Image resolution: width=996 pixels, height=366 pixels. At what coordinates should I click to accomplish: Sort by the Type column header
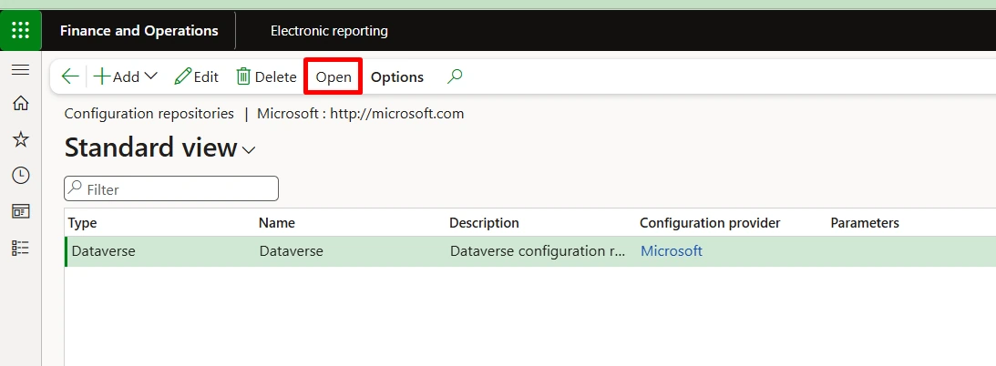point(83,223)
